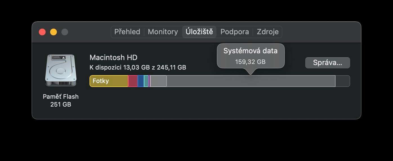393x161 pixels.
Task: Click the large Systémová data bar segment
Action: pyautogui.click(x=251, y=81)
